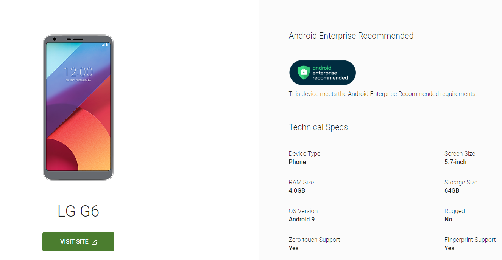The width and height of the screenshot is (502, 260).
Task: Click the Technical Specs heading
Action: (318, 127)
